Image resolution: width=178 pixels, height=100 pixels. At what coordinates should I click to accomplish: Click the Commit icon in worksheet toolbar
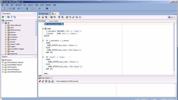coord(59,17)
